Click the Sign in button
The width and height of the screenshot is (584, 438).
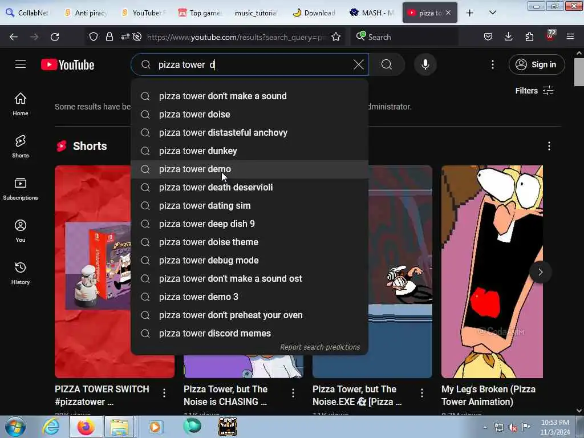coord(537,64)
